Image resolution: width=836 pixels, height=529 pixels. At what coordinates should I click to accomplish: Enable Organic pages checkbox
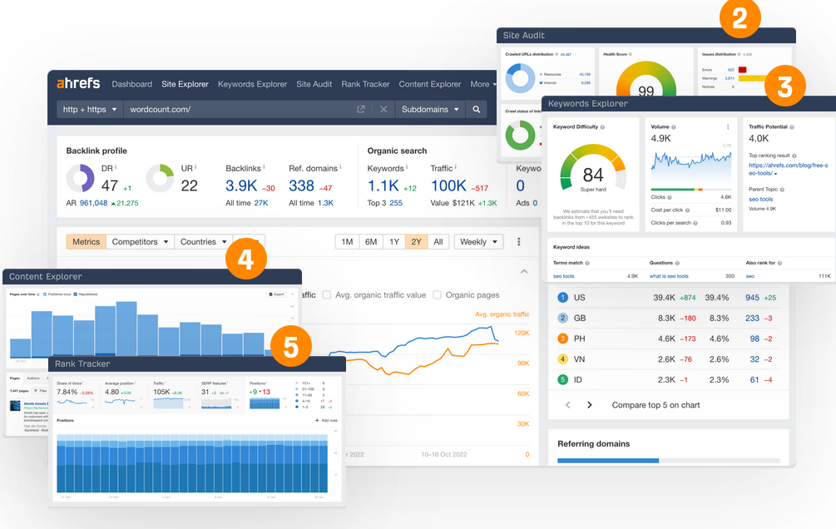pyautogui.click(x=438, y=295)
